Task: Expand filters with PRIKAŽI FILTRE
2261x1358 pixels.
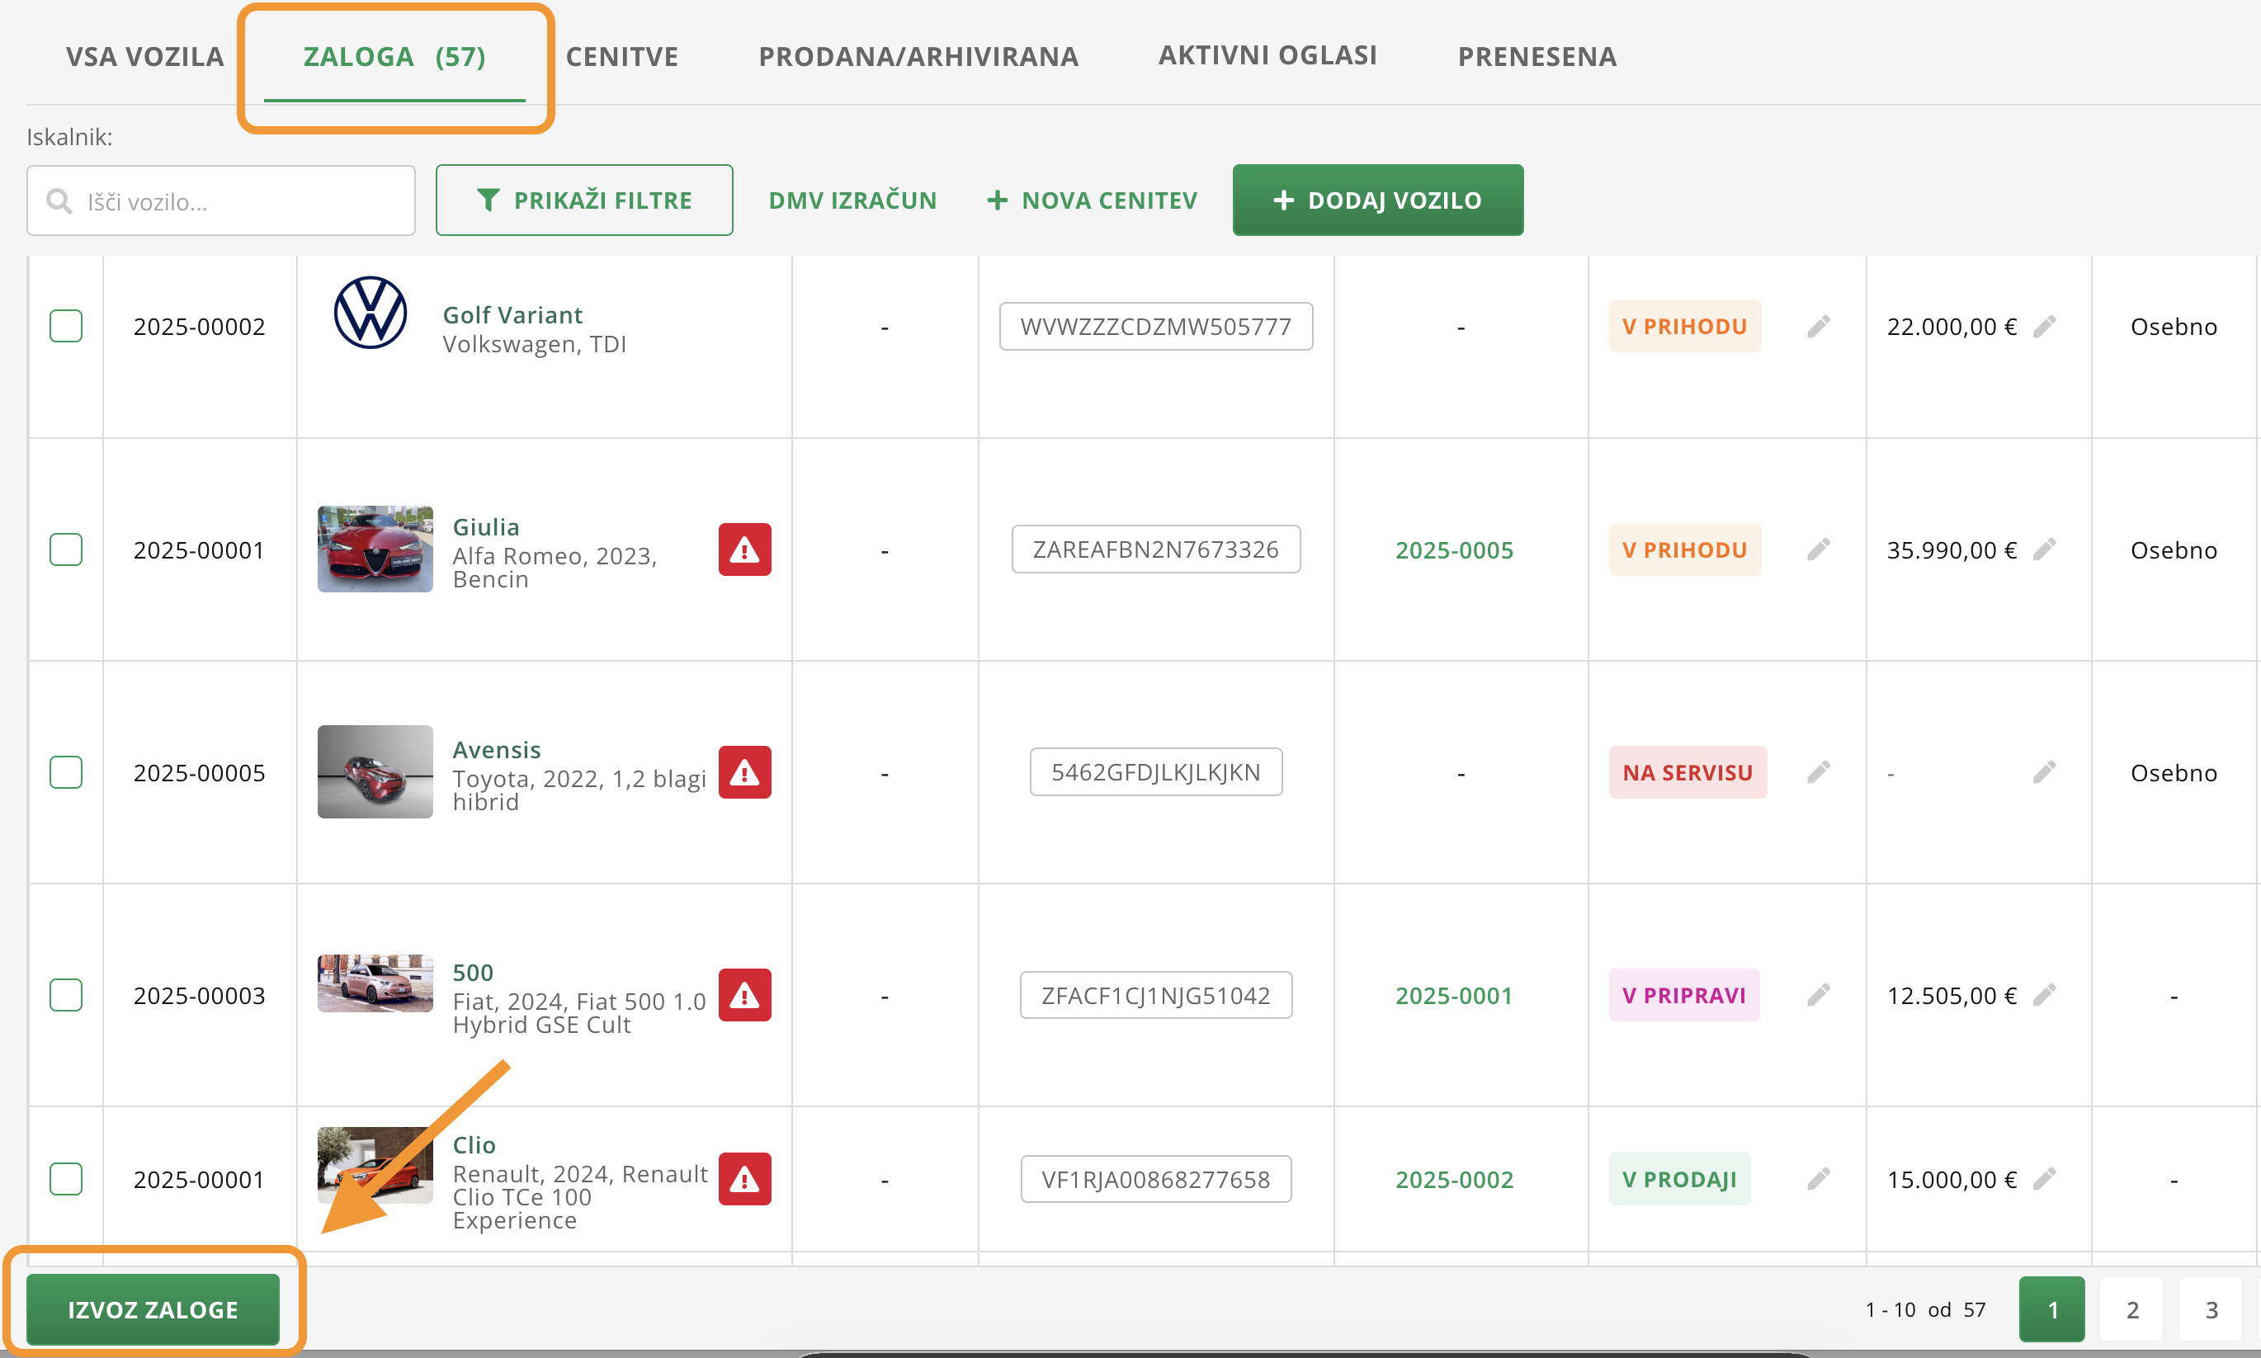Action: coord(583,200)
